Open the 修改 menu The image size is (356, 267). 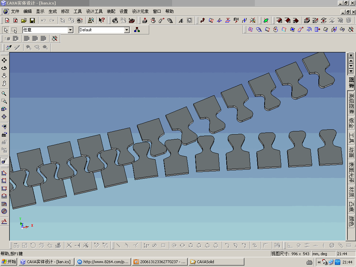[x=65, y=11]
